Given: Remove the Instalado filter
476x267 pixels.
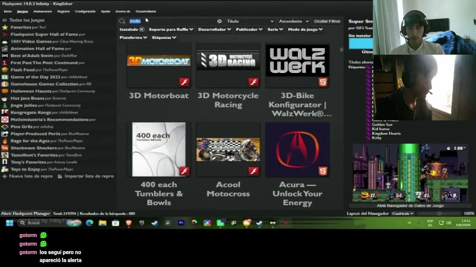Looking at the screenshot, I should [x=142, y=29].
